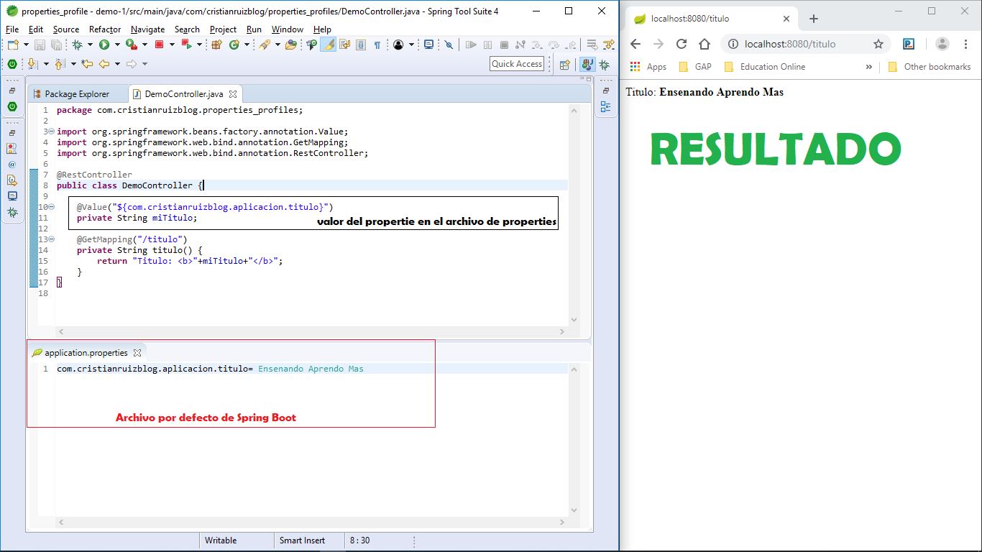Open the Open Type folder icon

tap(290, 45)
